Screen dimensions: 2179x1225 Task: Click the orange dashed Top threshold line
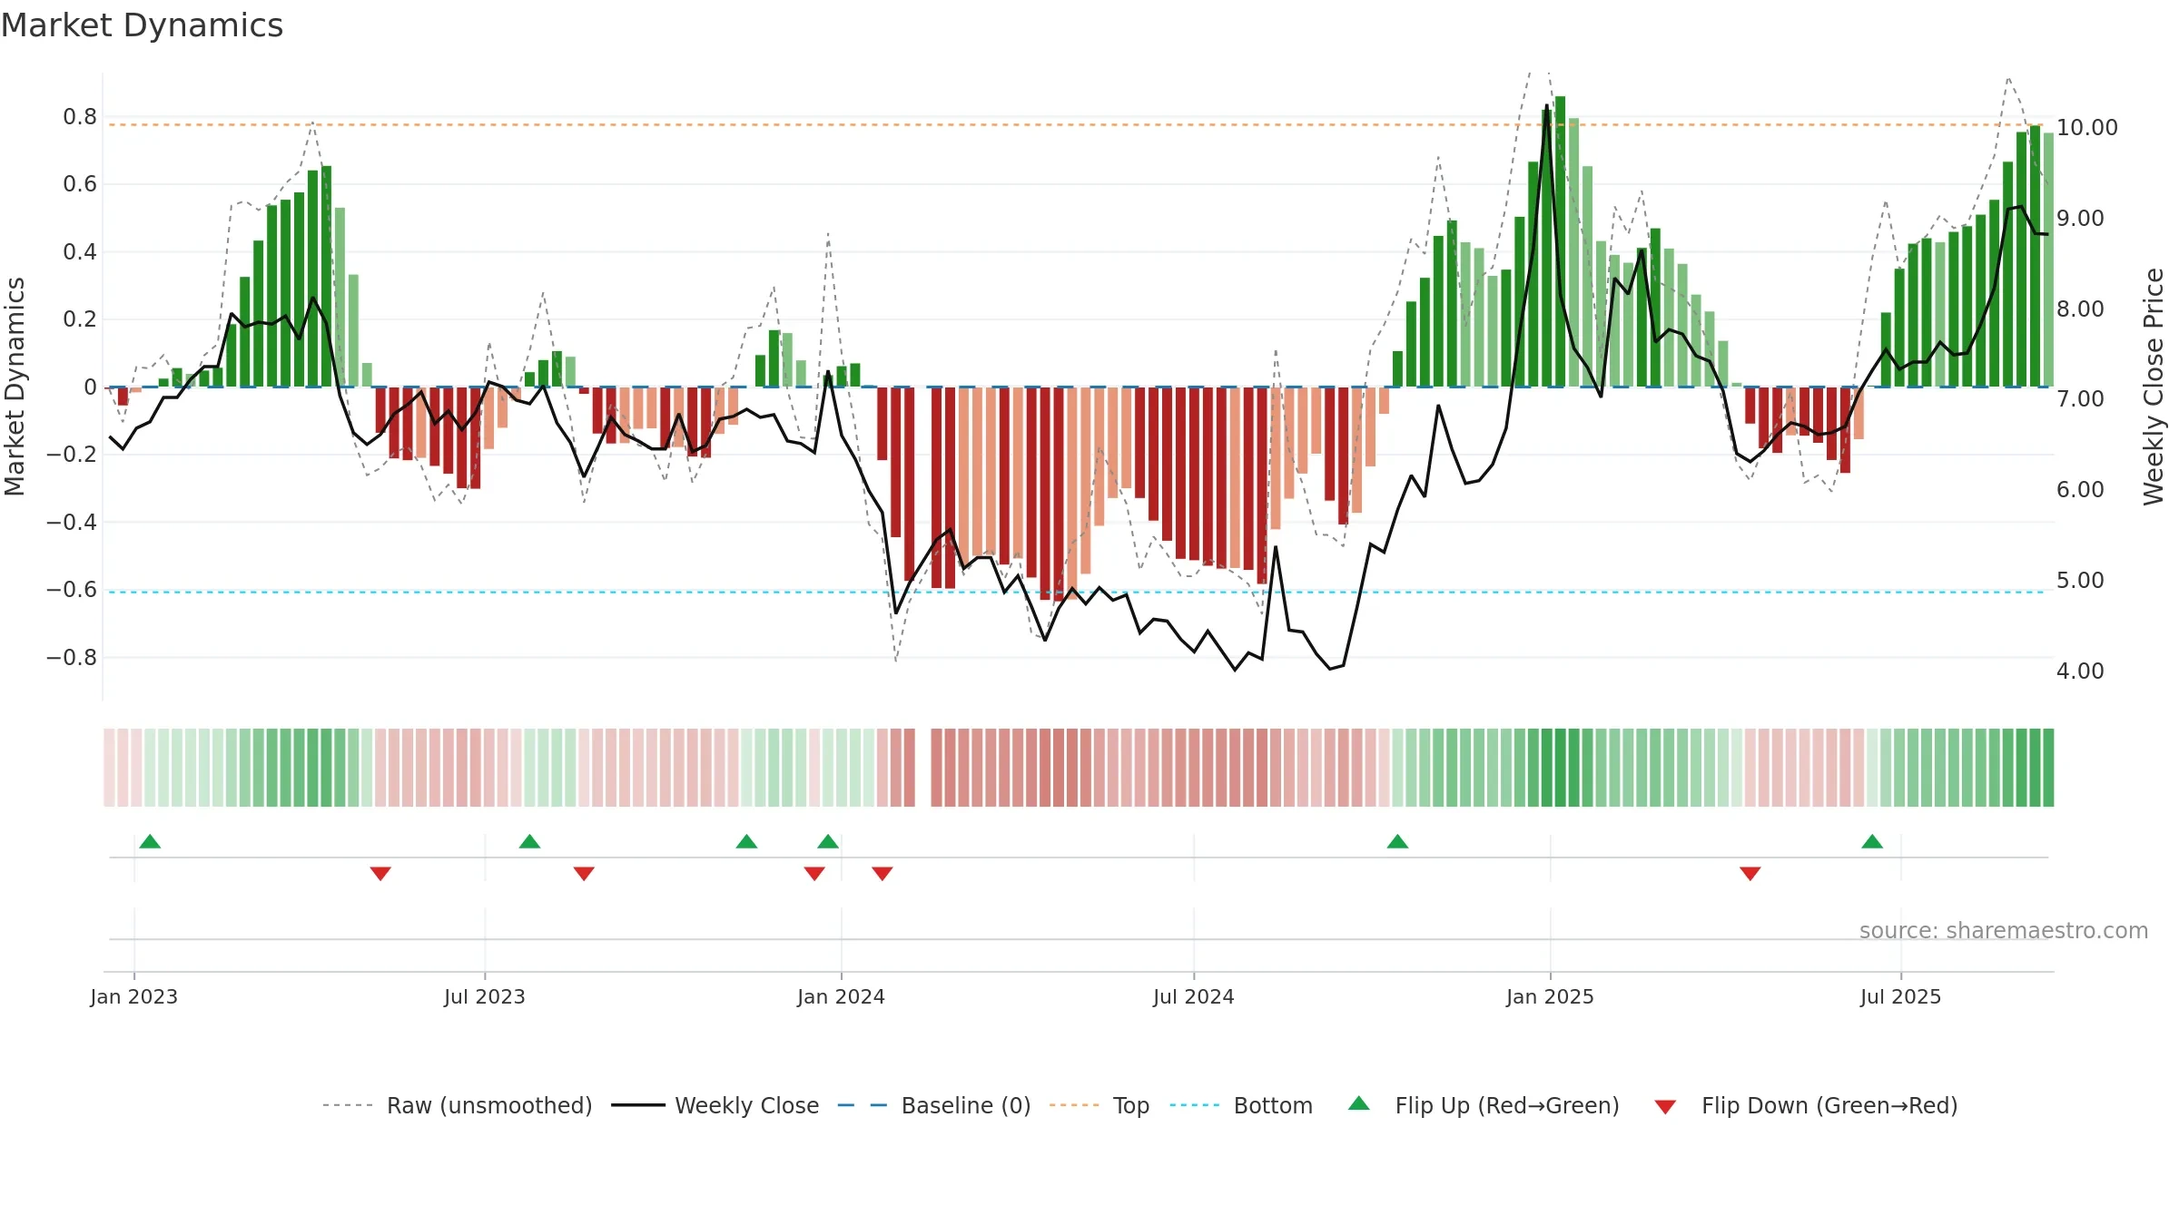click(1076, 124)
